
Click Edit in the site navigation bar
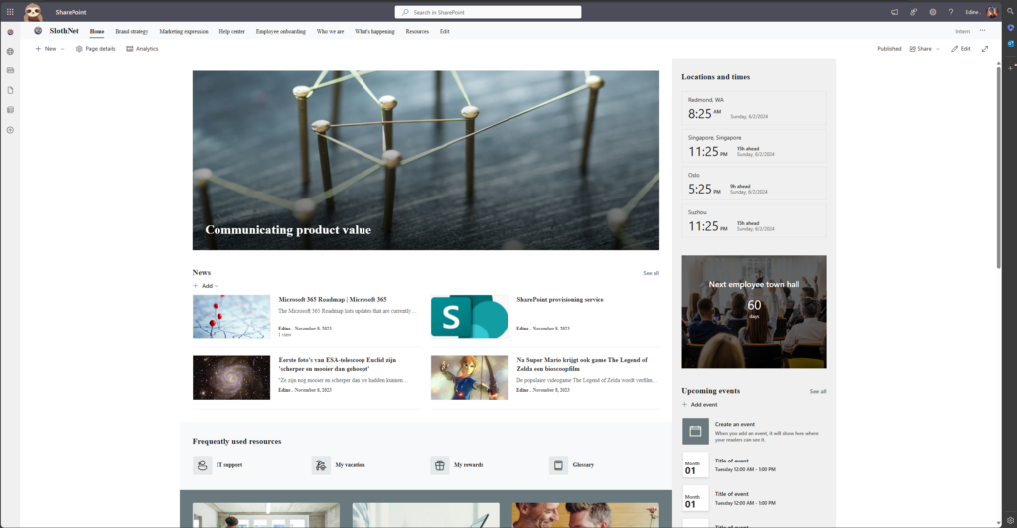pyautogui.click(x=444, y=31)
